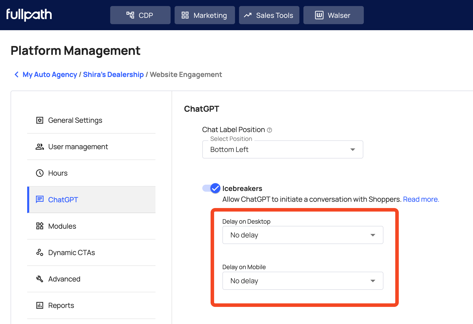Click the General Settings gear icon

tap(40, 120)
